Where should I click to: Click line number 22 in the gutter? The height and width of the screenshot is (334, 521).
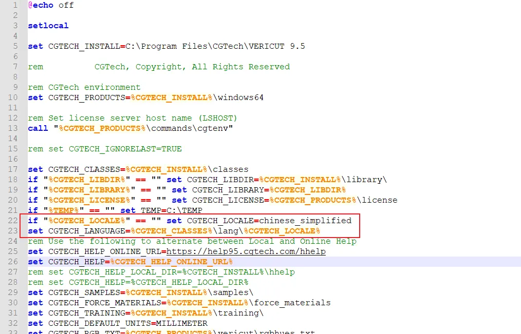(x=13, y=221)
